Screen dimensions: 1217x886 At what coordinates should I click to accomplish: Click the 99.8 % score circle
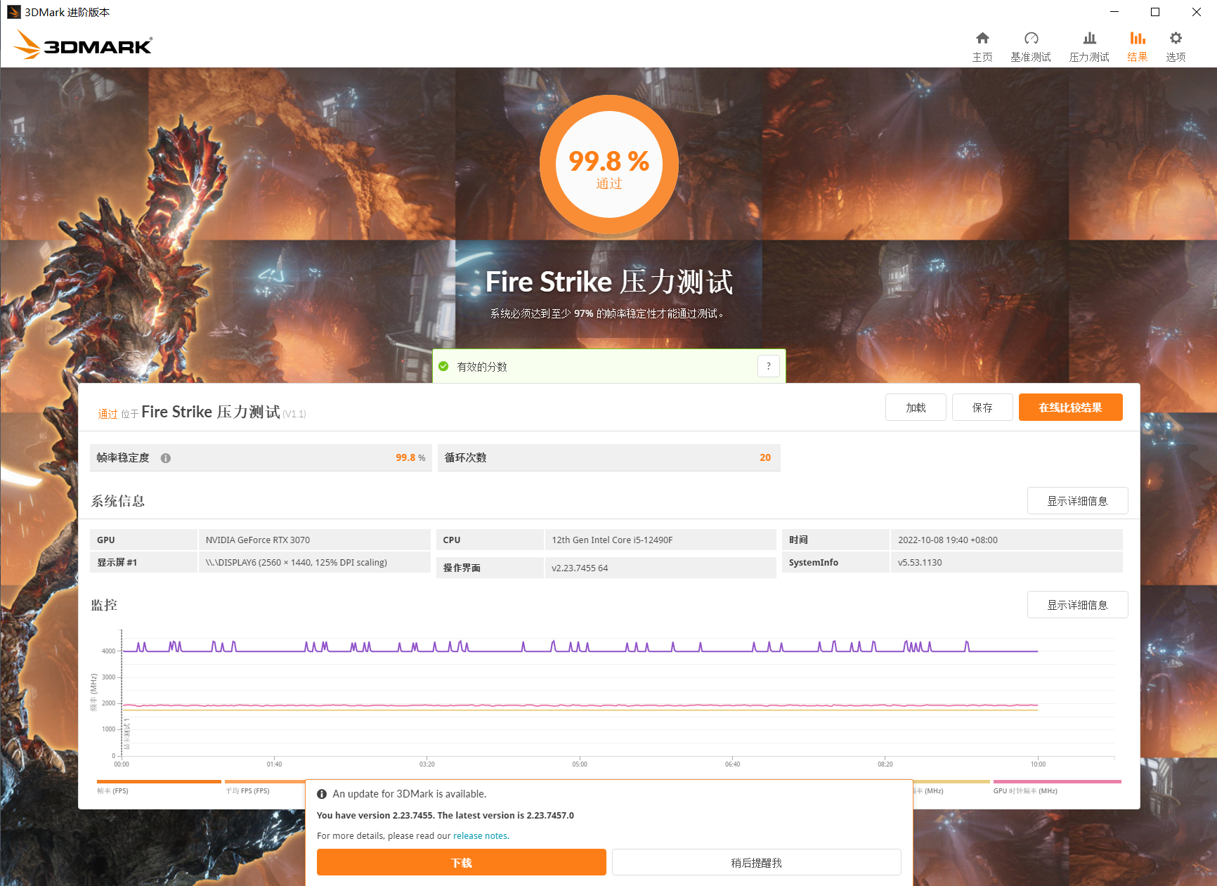pos(608,164)
